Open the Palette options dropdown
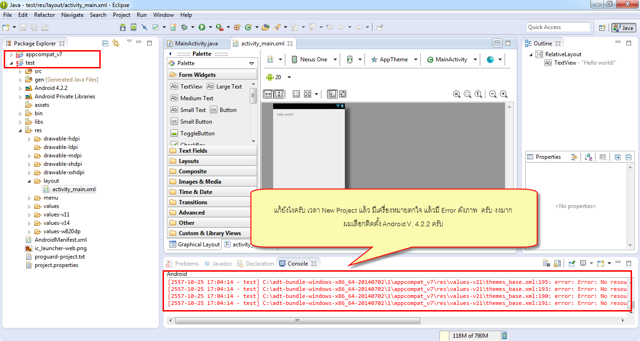The image size is (640, 341). pyautogui.click(x=252, y=63)
